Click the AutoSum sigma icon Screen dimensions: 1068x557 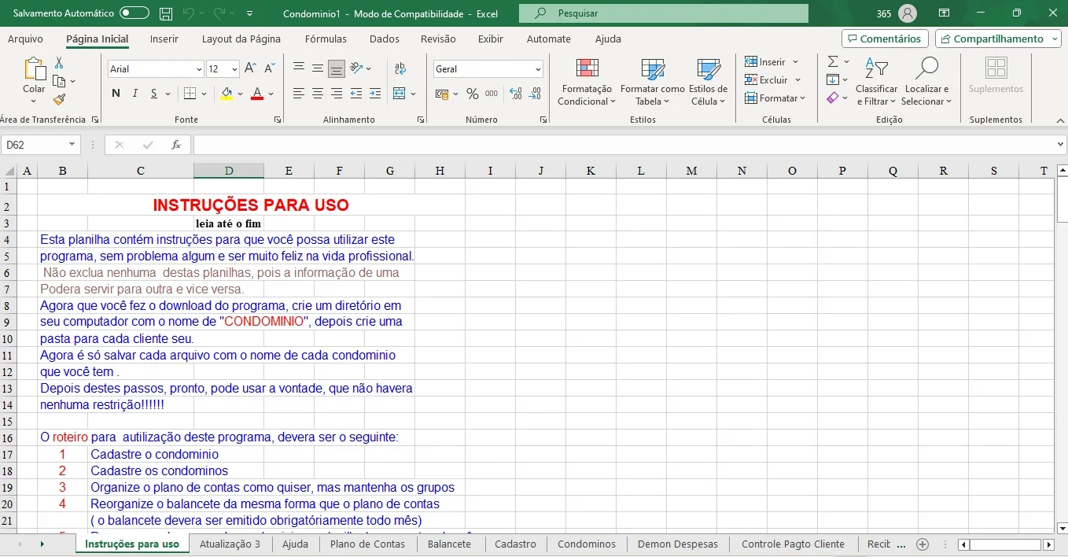coord(833,61)
